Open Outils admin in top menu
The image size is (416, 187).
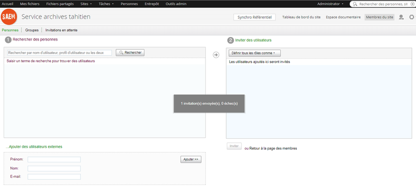176,4
